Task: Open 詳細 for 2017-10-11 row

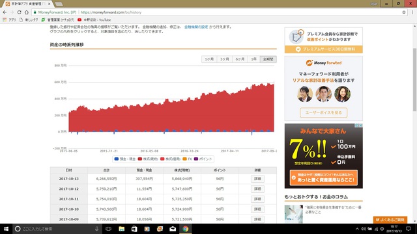Action: point(257,199)
